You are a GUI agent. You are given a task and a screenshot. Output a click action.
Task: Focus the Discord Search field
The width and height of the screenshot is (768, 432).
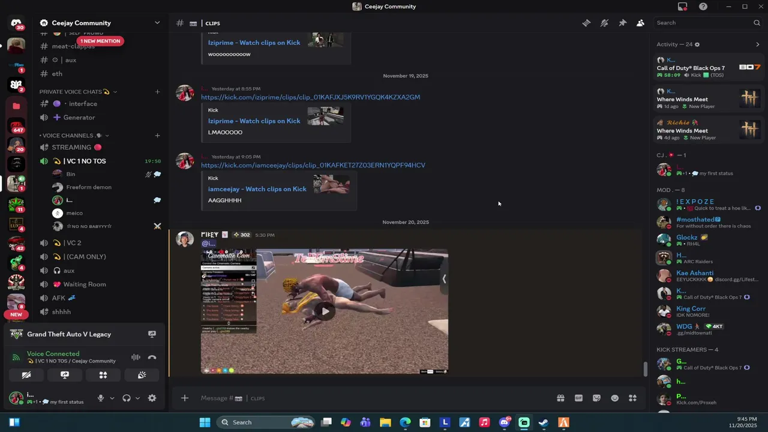click(707, 23)
